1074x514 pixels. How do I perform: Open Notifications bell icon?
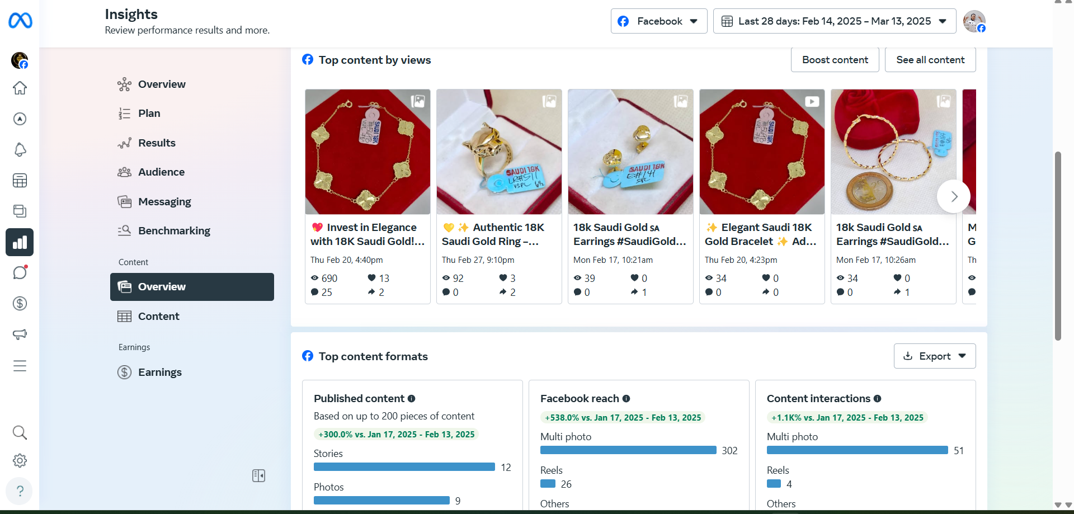tap(20, 150)
